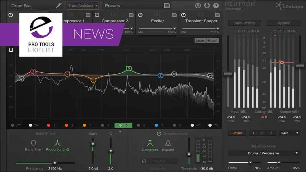Adjust the Amount slider handle
Screen dimensions: 306x172
[279, 162]
